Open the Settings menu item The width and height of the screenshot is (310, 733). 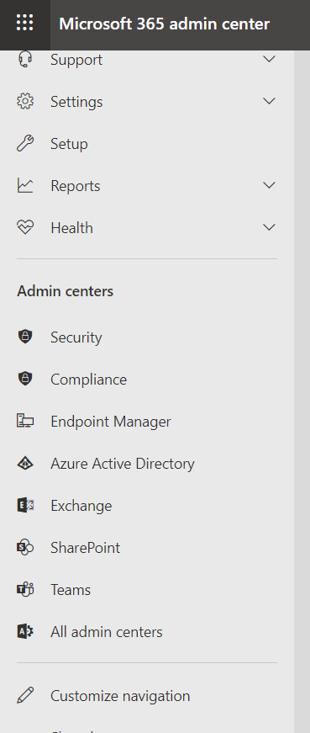[76, 102]
